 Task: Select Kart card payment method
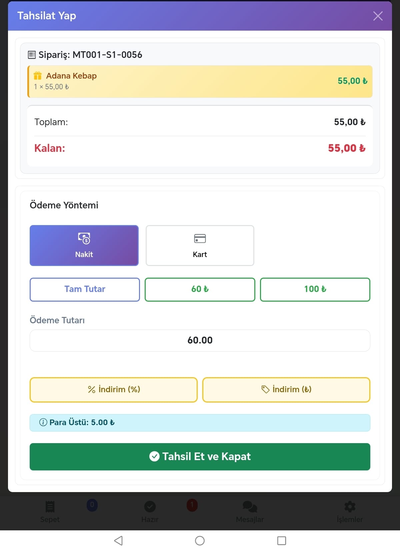coord(200,245)
